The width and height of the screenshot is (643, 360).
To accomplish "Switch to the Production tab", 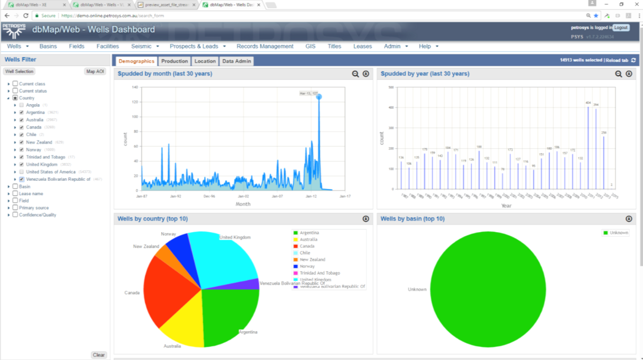I will tap(174, 61).
